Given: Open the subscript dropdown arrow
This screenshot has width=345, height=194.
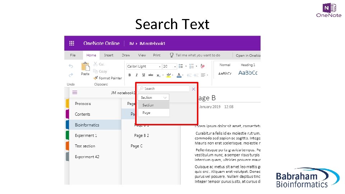Looking at the screenshot, I should point(163,75).
